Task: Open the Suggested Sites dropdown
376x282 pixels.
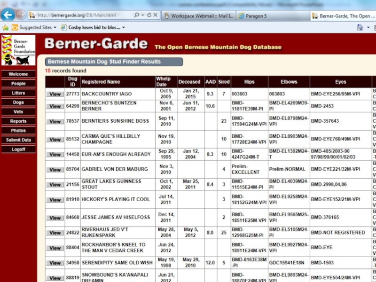Action: (55, 28)
